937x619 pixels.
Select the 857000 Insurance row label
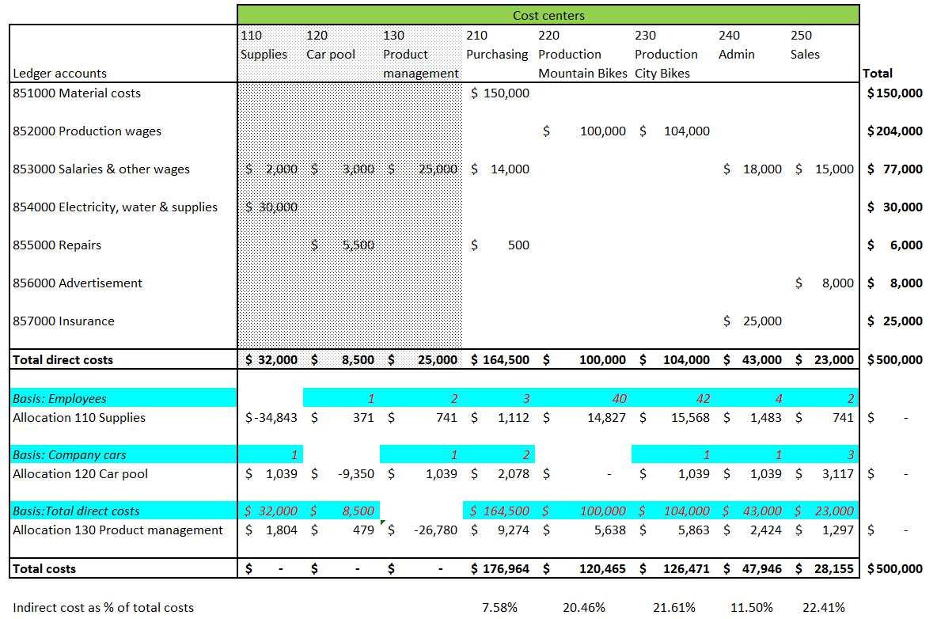click(x=64, y=321)
